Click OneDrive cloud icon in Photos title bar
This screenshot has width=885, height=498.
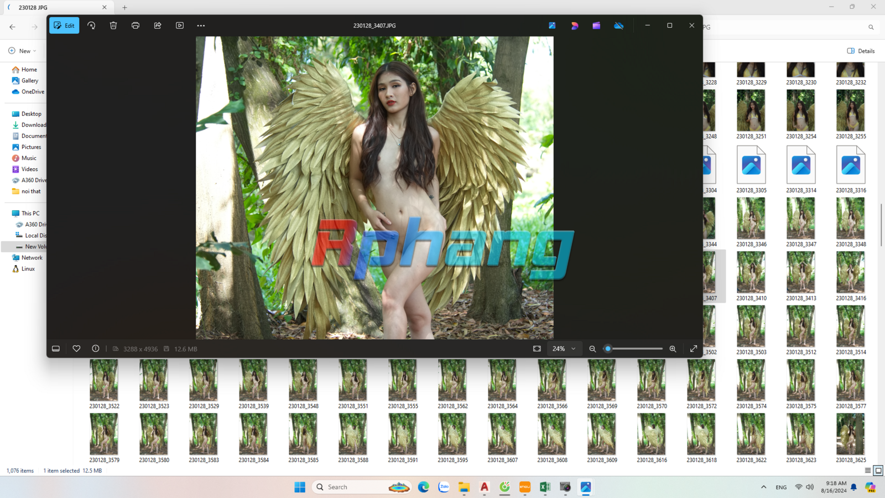[x=619, y=25]
